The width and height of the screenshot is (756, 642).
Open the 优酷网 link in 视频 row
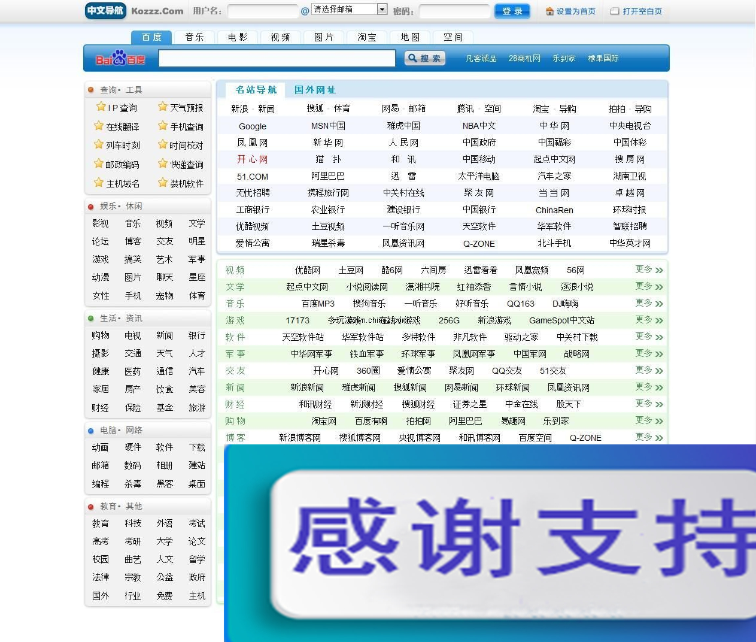tap(308, 270)
